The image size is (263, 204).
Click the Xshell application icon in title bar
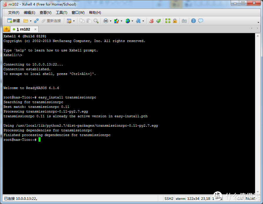(5, 4)
